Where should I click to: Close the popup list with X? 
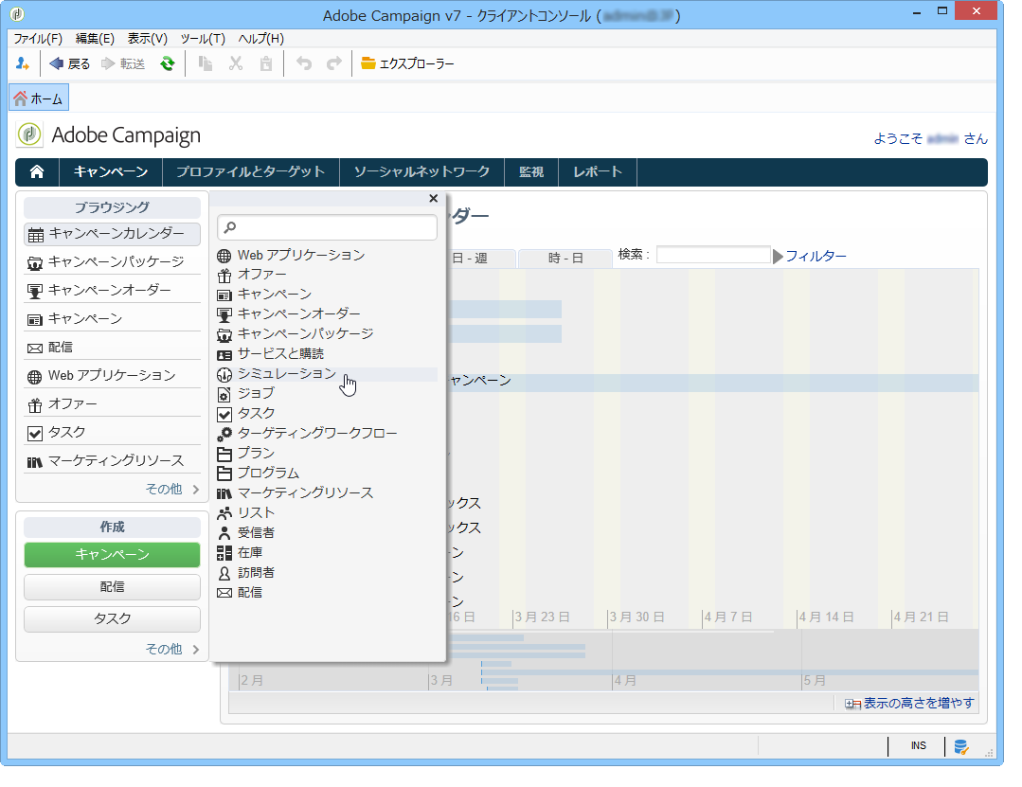(x=434, y=199)
